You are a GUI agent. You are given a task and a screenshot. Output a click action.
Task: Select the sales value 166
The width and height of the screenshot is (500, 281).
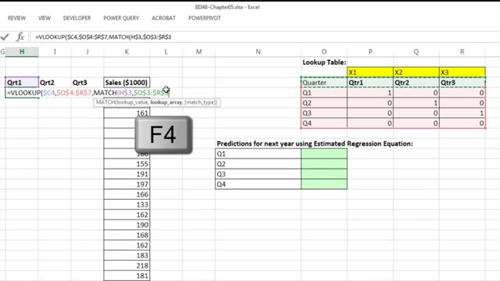[x=127, y=194]
